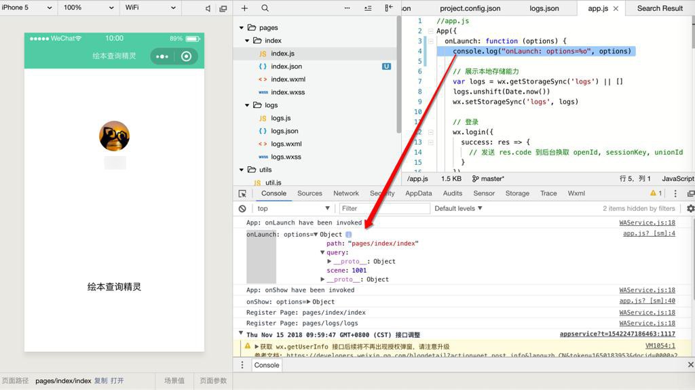This screenshot has height=390, width=695.
Task: Open the file tree more options ellipsis
Action: pos(347,8)
